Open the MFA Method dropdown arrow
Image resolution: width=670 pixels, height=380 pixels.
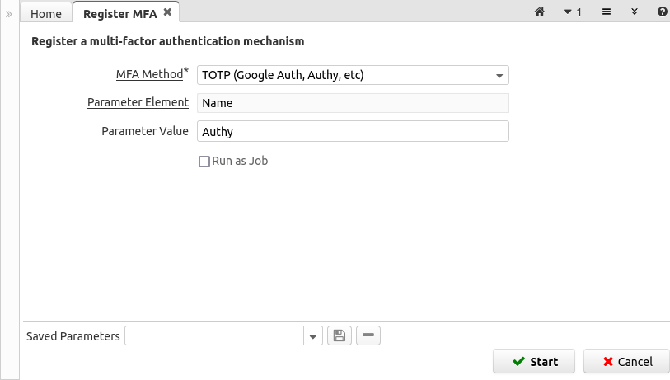(499, 76)
